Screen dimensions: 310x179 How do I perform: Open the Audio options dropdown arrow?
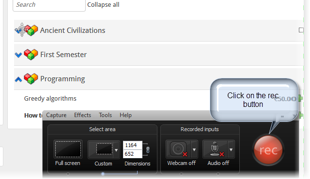pyautogui.click(x=231, y=149)
